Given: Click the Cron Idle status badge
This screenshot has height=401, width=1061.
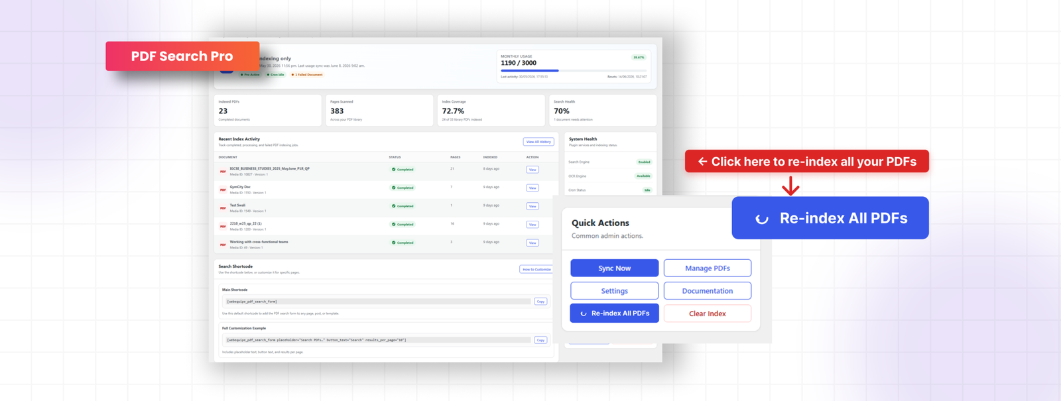Looking at the screenshot, I should pyautogui.click(x=276, y=75).
